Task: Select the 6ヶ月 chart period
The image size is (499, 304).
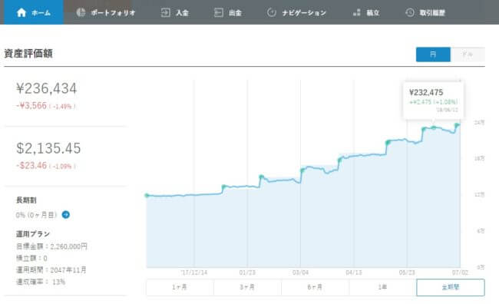Action: tap(315, 287)
